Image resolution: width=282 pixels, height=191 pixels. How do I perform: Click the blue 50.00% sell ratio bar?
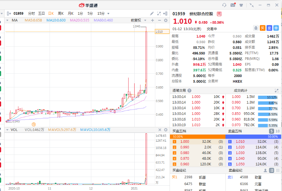(x=253, y=137)
